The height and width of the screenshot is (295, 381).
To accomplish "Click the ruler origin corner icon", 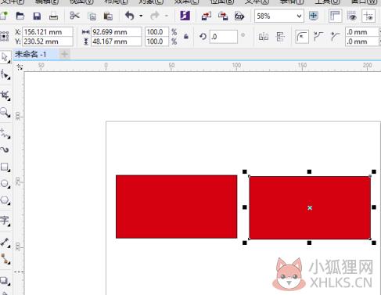I will [x=20, y=67].
